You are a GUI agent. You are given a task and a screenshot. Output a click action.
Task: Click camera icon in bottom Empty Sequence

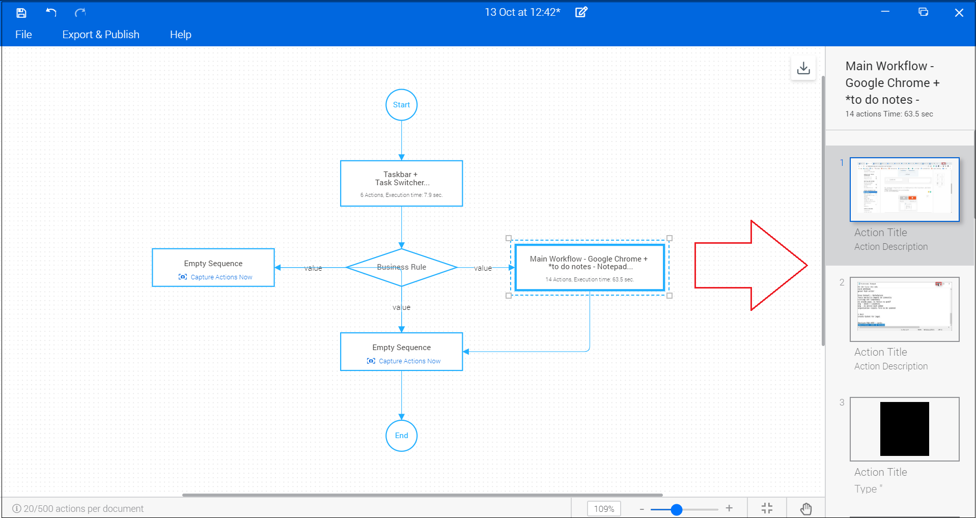(x=371, y=361)
